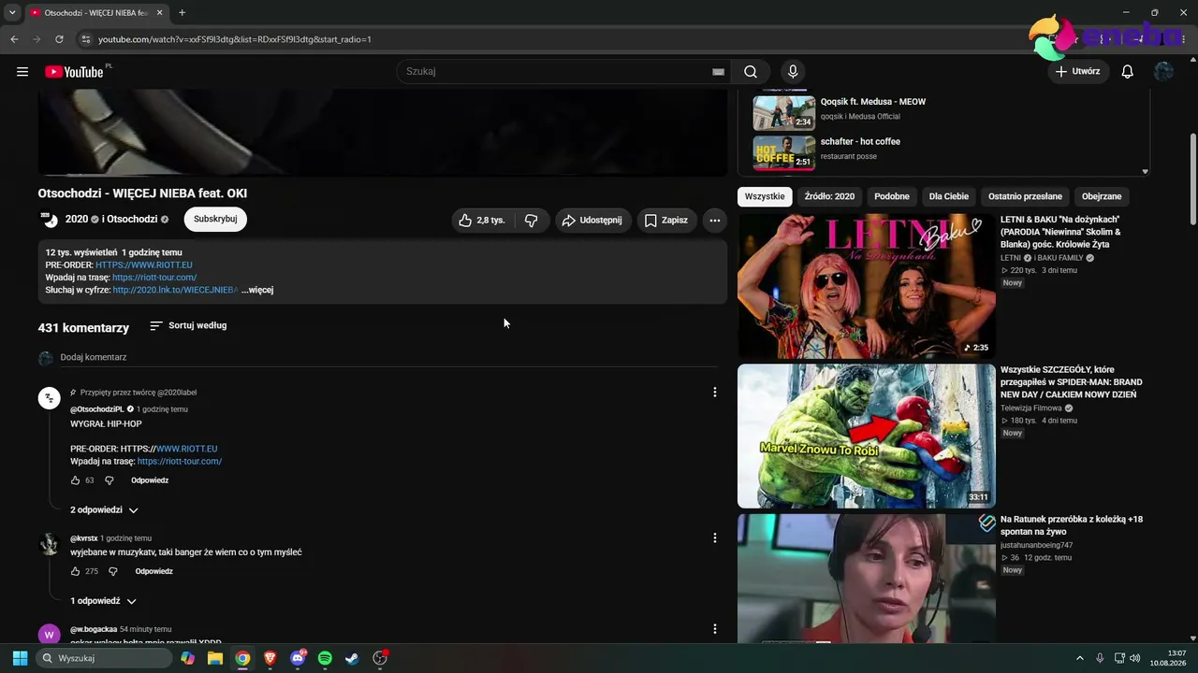Screen dimensions: 1198x673
Task: Open Chrome tab search dropdown
Action: [12, 13]
